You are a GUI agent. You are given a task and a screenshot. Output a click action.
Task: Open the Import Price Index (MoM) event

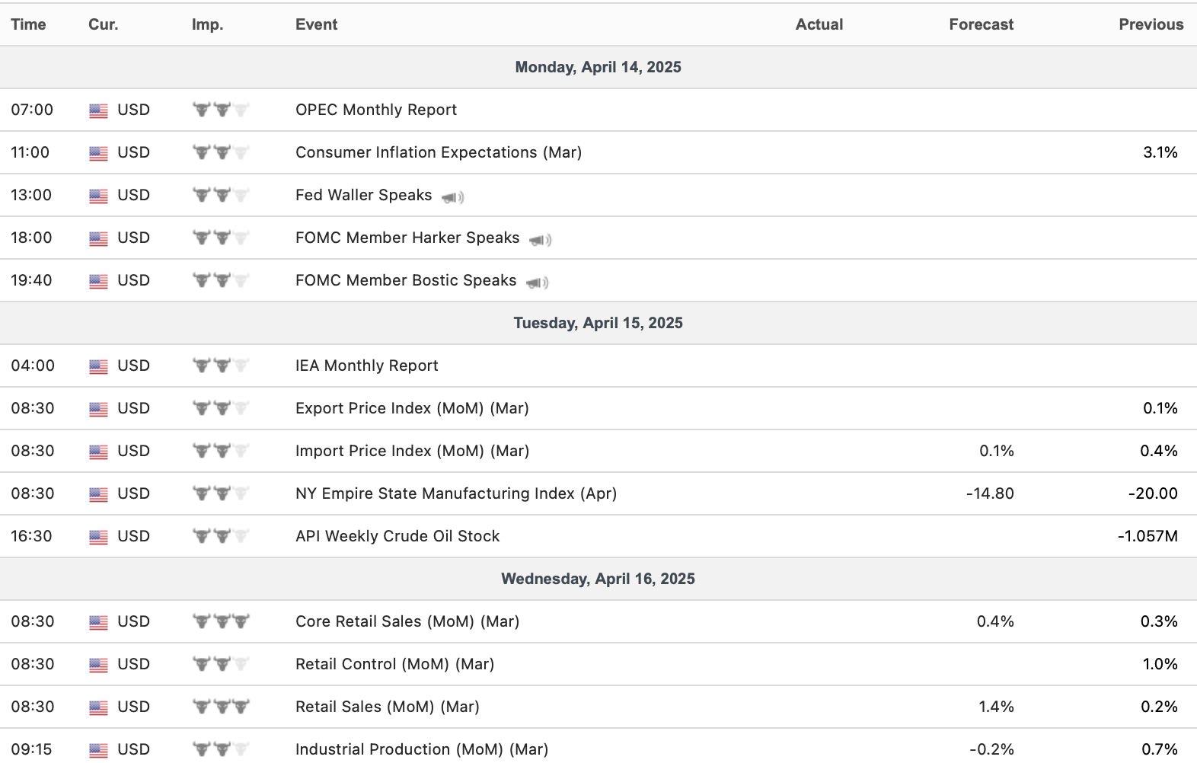[x=412, y=451]
